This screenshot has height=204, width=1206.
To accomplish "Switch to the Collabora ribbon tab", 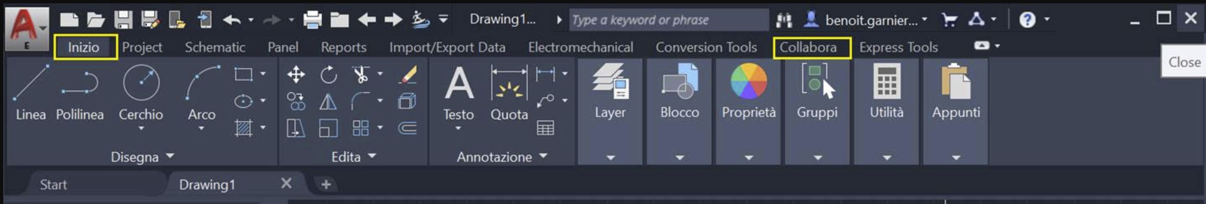I will coord(808,47).
